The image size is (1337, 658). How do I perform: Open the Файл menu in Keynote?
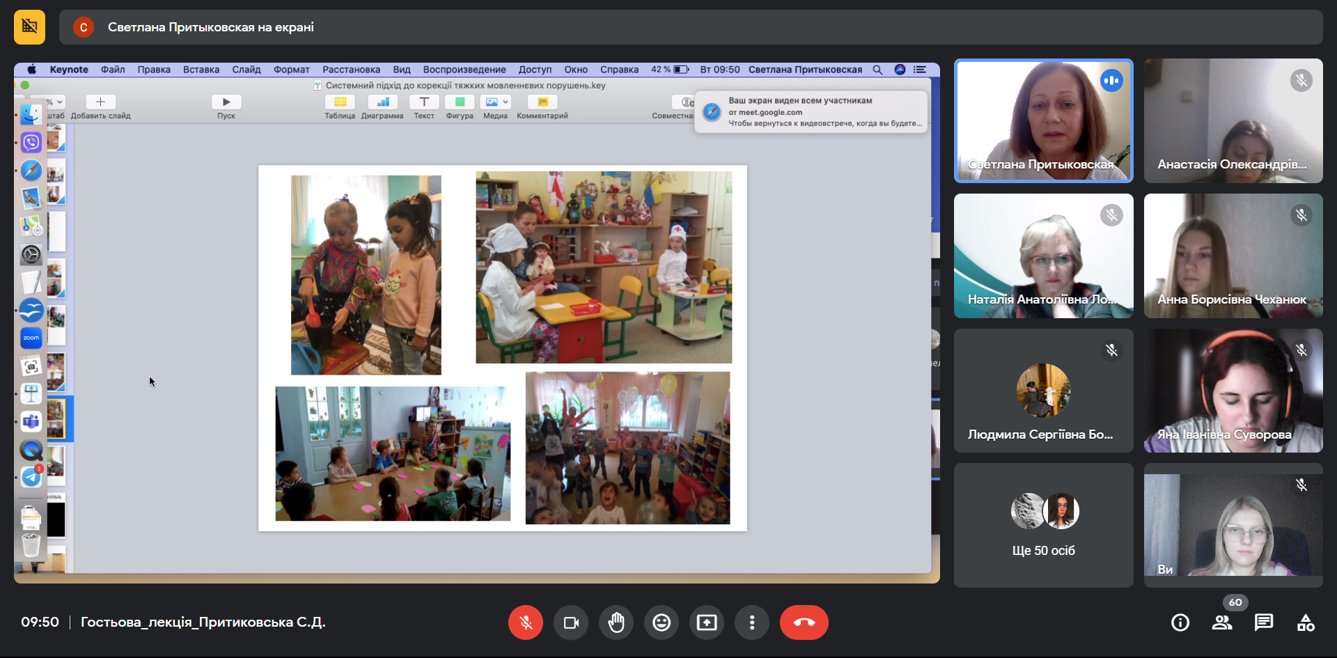[113, 70]
